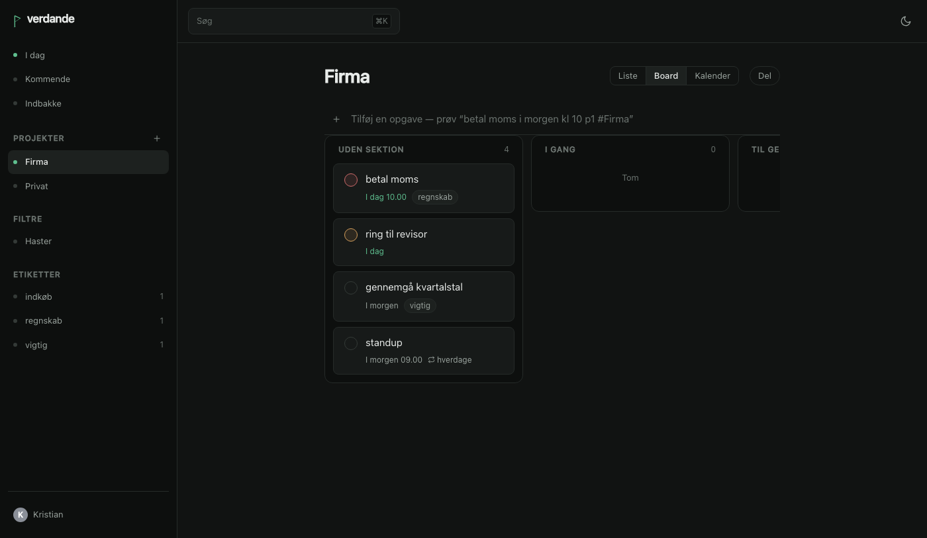Click the repeat icon on the standup card
Screen dimensions: 927x538
(x=431, y=360)
